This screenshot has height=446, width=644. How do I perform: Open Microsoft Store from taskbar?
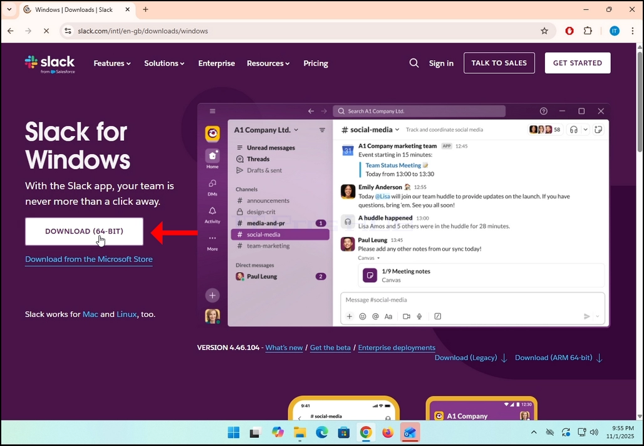(344, 432)
